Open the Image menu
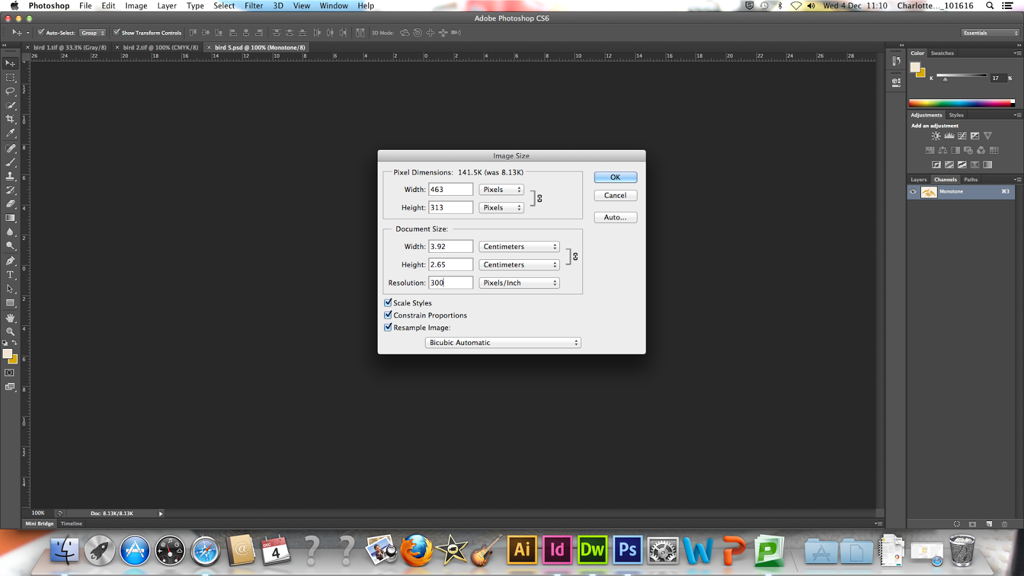The width and height of the screenshot is (1024, 576). (x=136, y=6)
